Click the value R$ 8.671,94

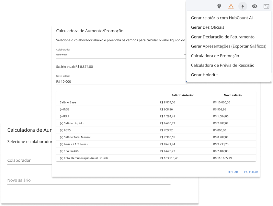point(167,144)
